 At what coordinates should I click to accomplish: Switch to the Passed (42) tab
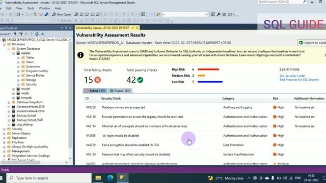pos(120,90)
